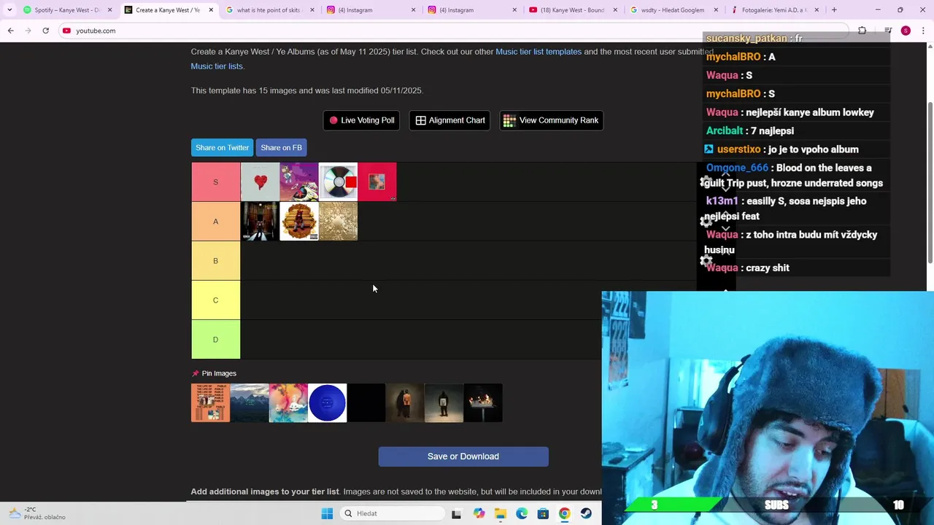
Task: Select the burning house album cover
Action: [483, 402]
